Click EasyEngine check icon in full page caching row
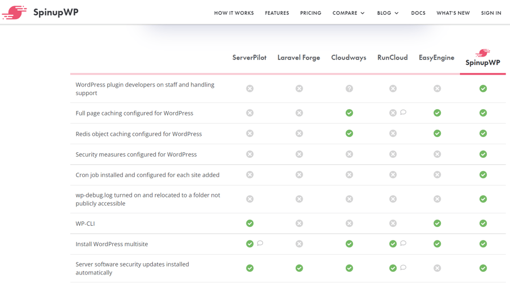The height and width of the screenshot is (283, 510). point(437,113)
